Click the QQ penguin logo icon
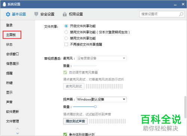This screenshot has height=136, width=187. [x=4, y=4]
